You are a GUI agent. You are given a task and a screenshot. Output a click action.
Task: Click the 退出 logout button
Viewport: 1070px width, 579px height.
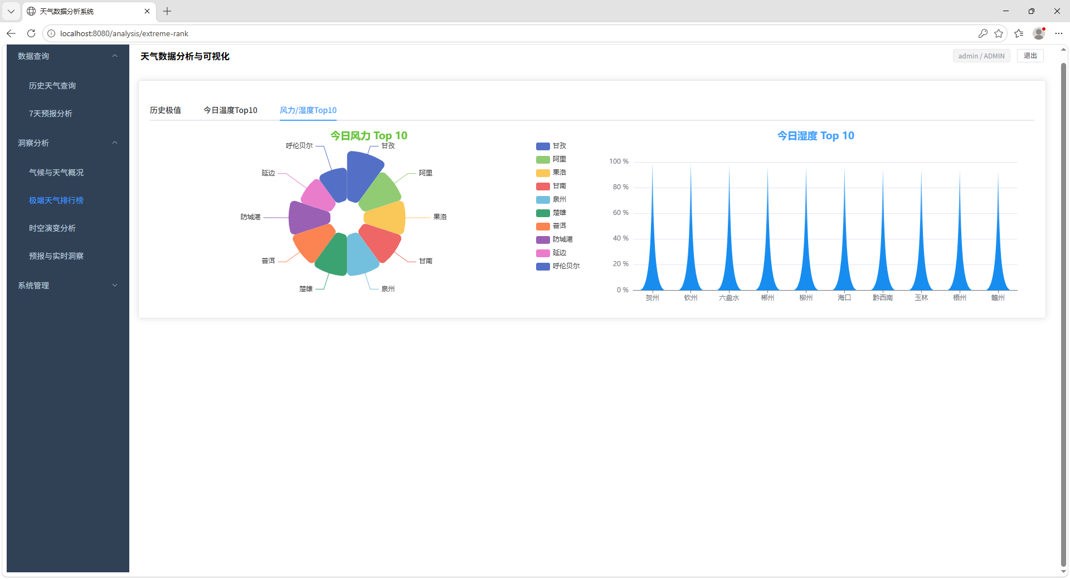pyautogui.click(x=1030, y=56)
